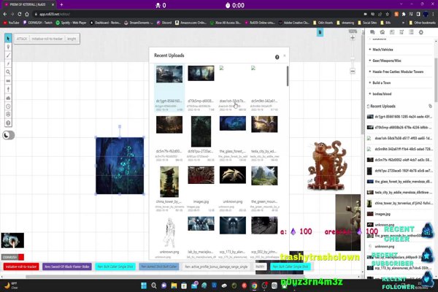Collapse the sidebar Recent Uploads section header
438x292 pixels.
(x=382, y=106)
